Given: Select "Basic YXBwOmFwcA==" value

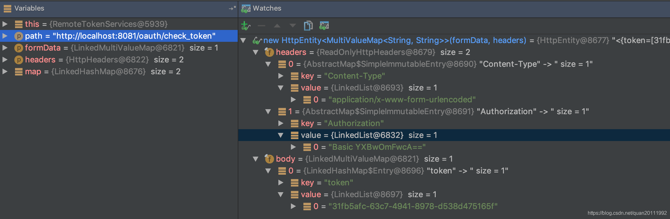Looking at the screenshot, I should [377, 147].
